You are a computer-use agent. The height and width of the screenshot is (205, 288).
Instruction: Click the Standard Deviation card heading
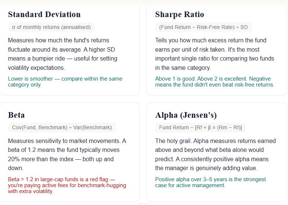(44, 15)
